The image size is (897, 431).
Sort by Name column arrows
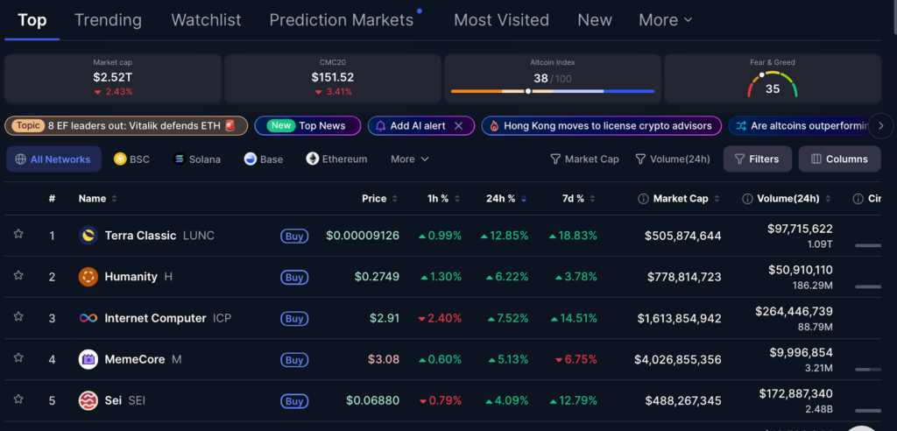coord(114,199)
